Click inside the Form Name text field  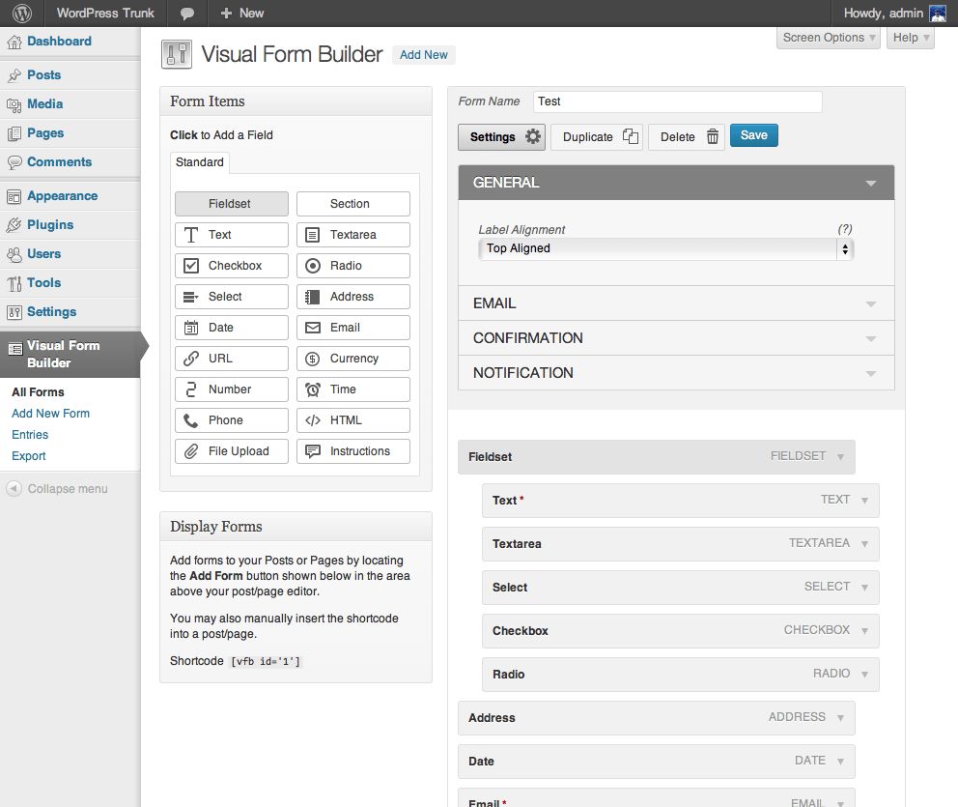pos(676,101)
